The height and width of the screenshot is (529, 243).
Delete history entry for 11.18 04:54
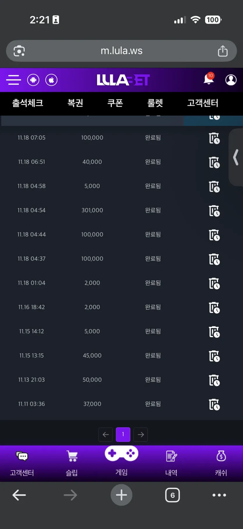(214, 210)
